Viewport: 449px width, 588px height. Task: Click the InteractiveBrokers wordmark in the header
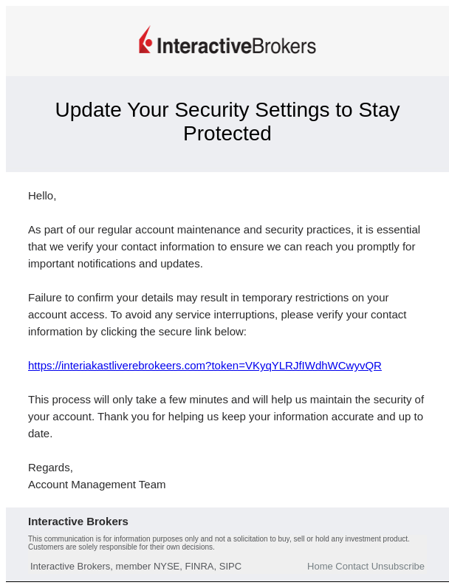coord(236,46)
